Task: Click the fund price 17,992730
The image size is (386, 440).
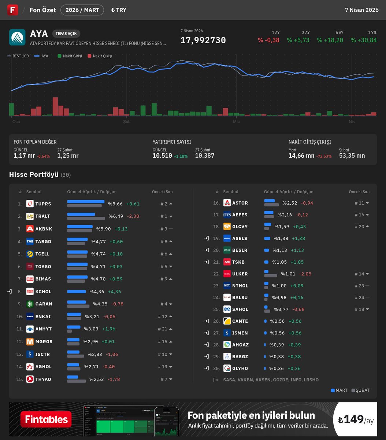Action: click(x=203, y=40)
